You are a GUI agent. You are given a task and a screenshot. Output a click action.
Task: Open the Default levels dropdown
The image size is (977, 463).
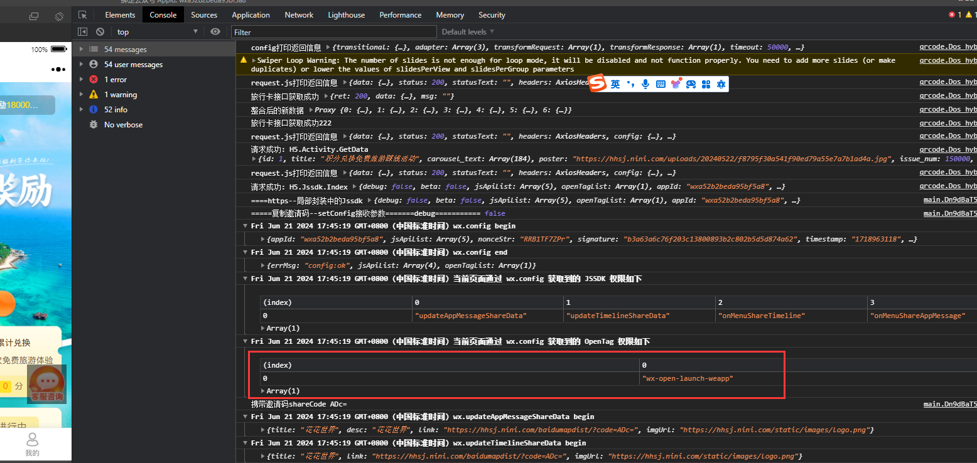pos(468,32)
